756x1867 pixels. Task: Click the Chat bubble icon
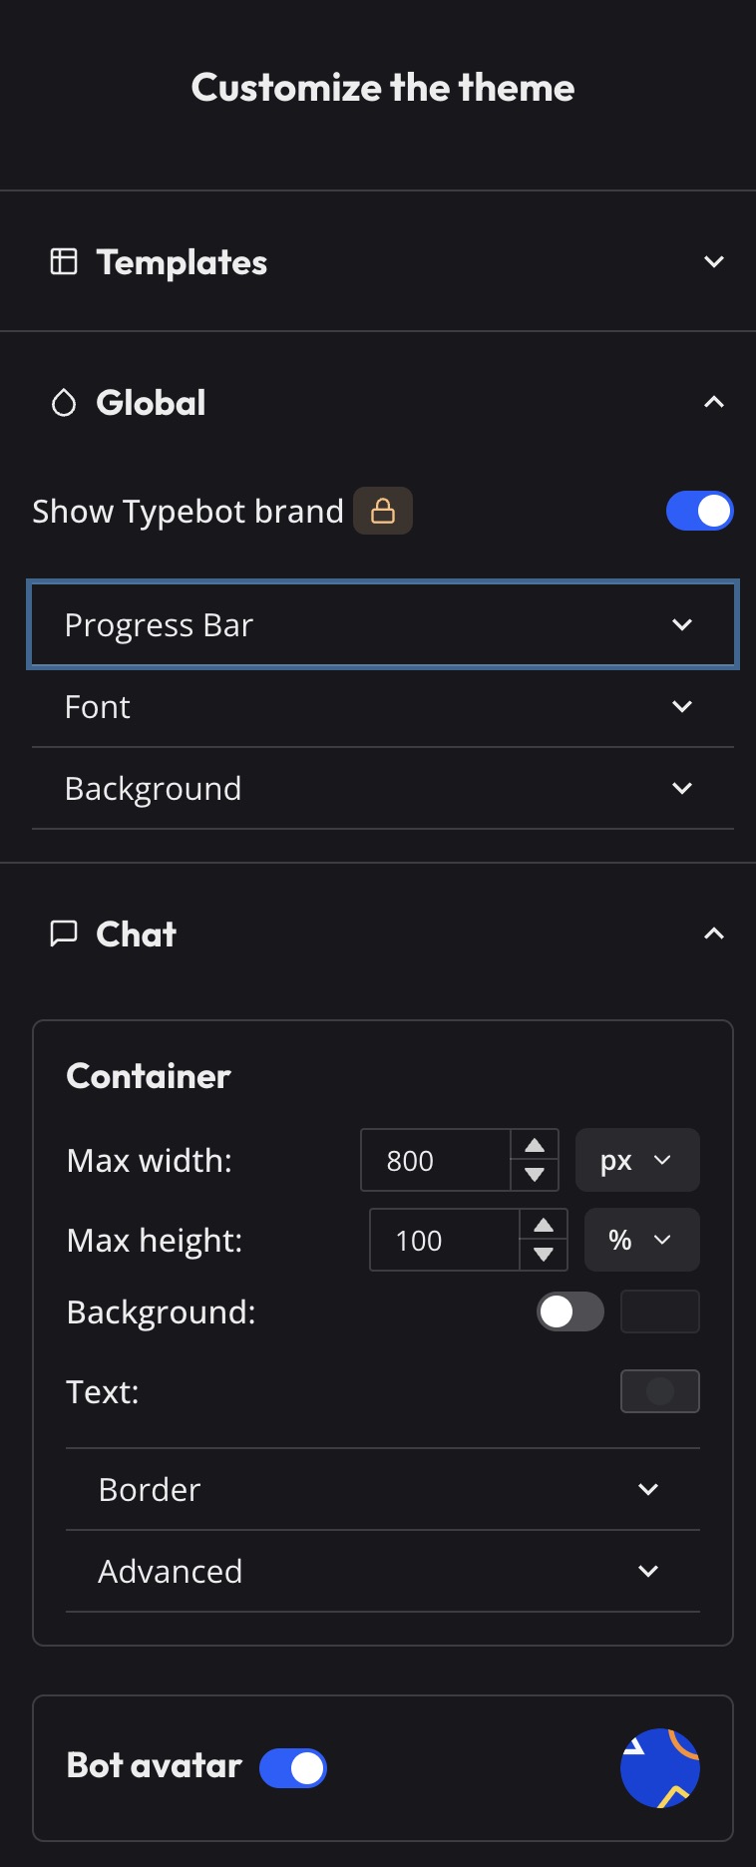(64, 933)
